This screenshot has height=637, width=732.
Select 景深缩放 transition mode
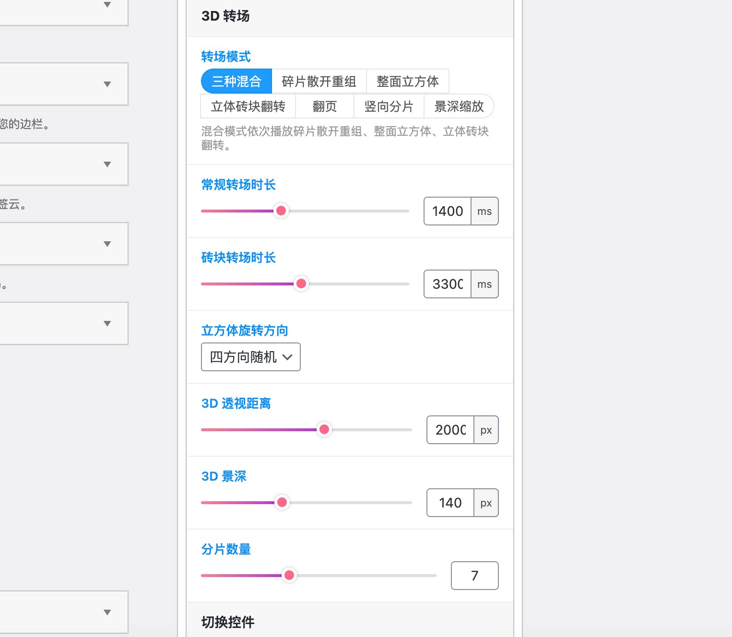[x=459, y=106]
